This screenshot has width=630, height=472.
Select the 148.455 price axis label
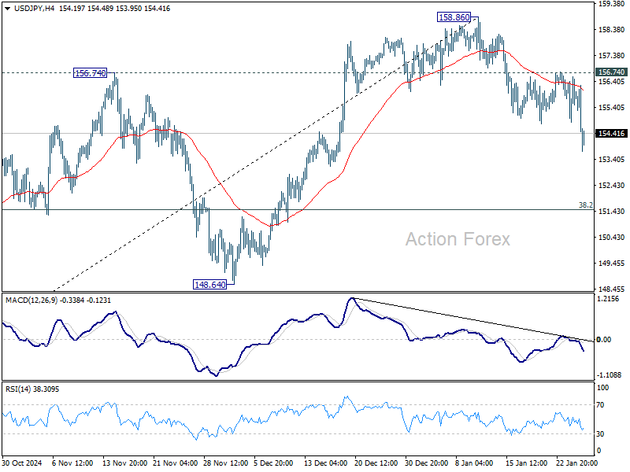click(611, 289)
